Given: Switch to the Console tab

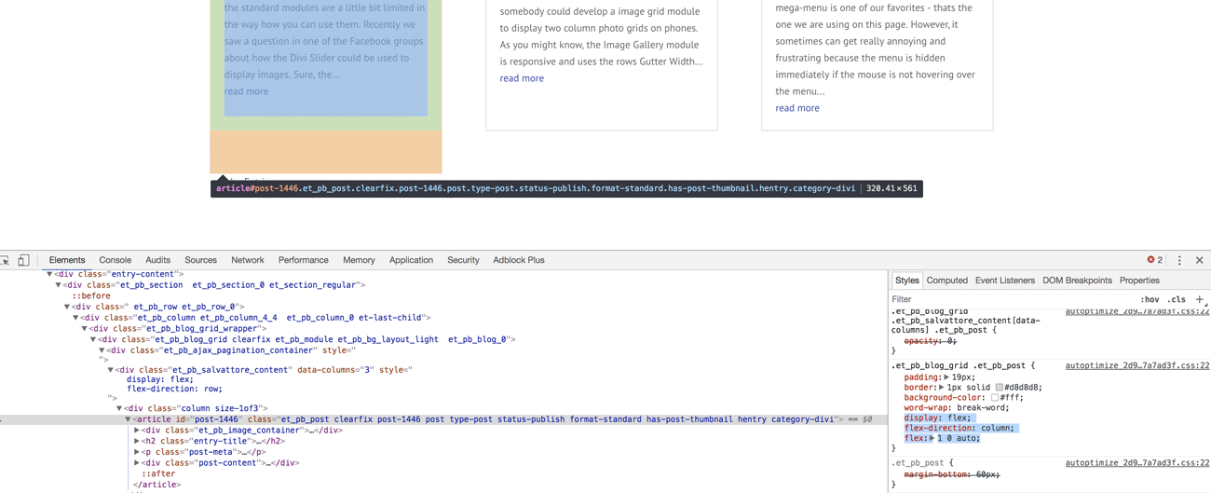Looking at the screenshot, I should coord(115,260).
